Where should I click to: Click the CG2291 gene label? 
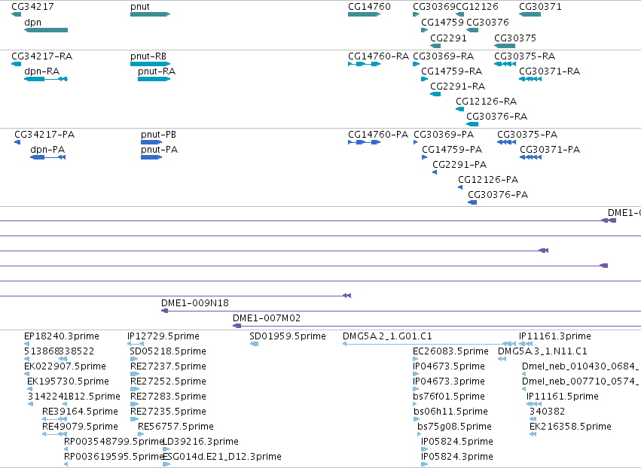pos(448,38)
